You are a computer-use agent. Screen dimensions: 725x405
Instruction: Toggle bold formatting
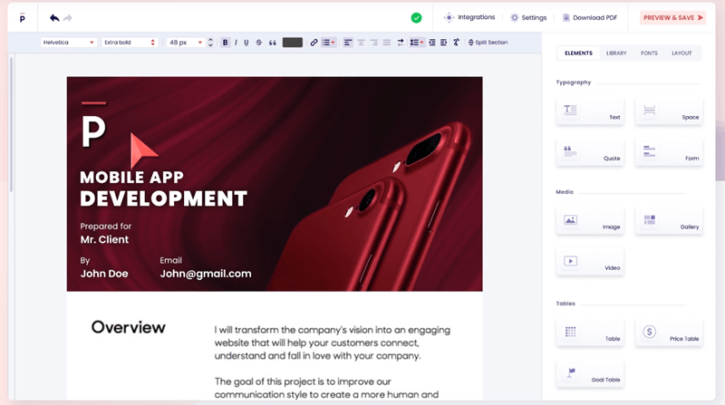(x=226, y=43)
